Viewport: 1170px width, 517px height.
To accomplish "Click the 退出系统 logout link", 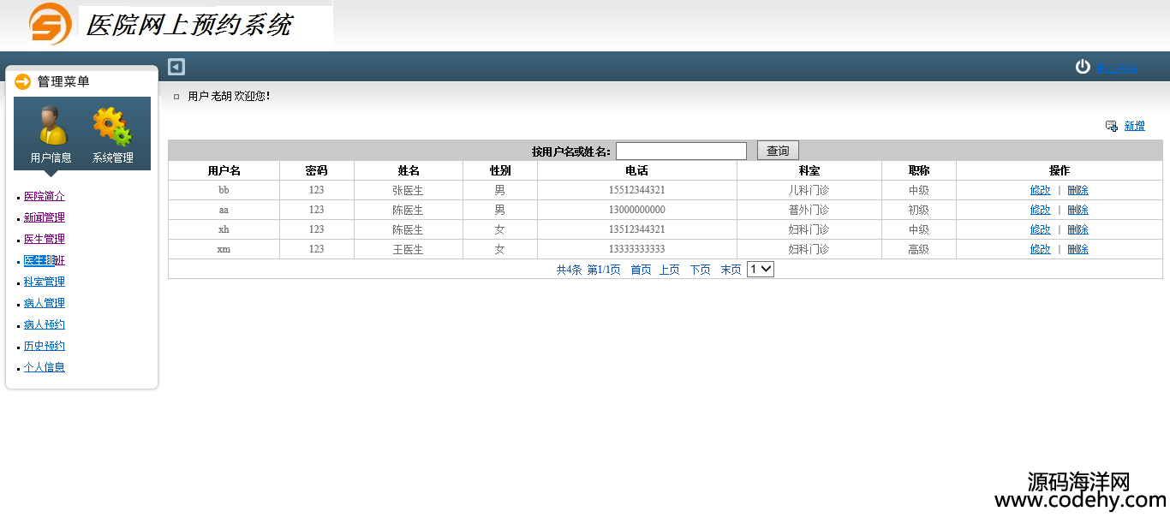I will 1119,68.
